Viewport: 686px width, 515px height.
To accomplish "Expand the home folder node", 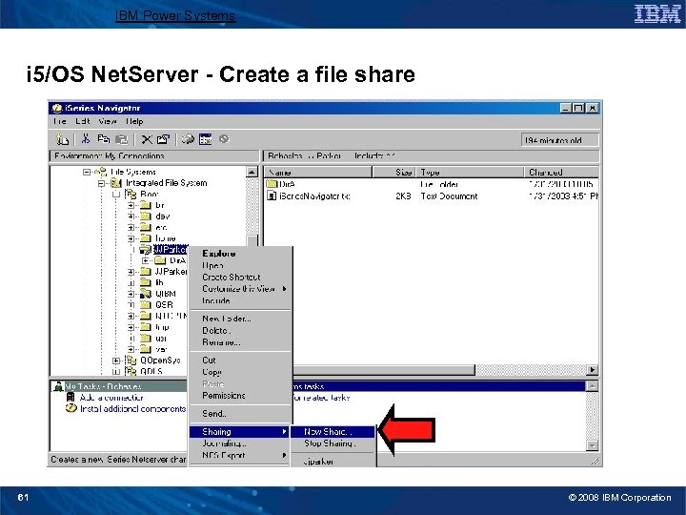I will click(x=131, y=238).
